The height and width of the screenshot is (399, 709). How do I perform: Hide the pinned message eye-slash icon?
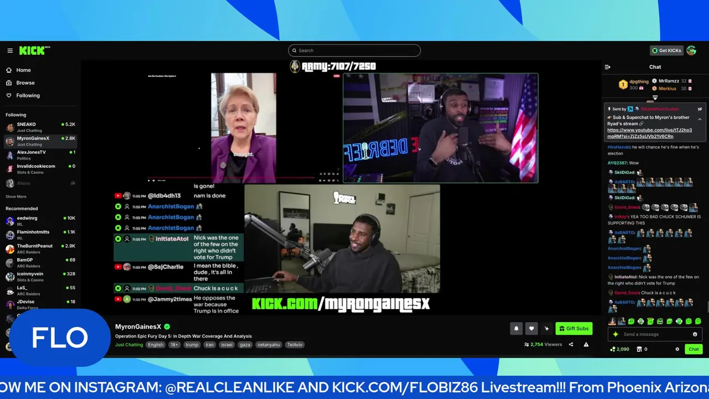coord(700,109)
